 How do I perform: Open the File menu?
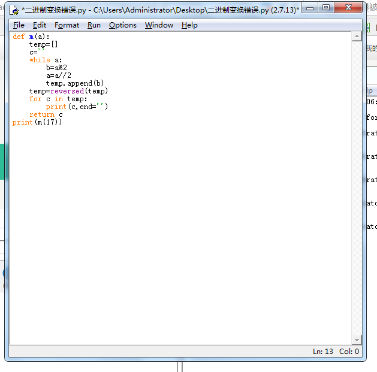click(x=19, y=25)
